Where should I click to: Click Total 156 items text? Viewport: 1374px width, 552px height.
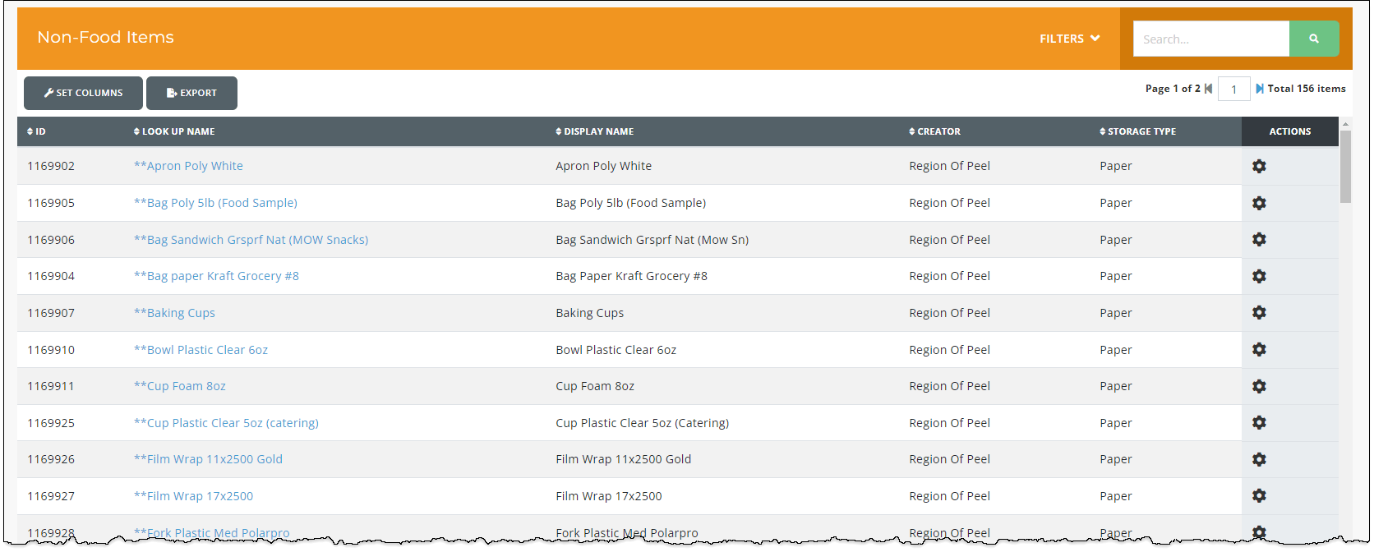point(1307,89)
